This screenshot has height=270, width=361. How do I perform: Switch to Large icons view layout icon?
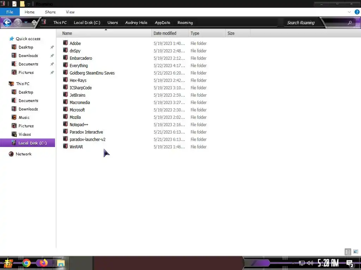click(x=356, y=252)
